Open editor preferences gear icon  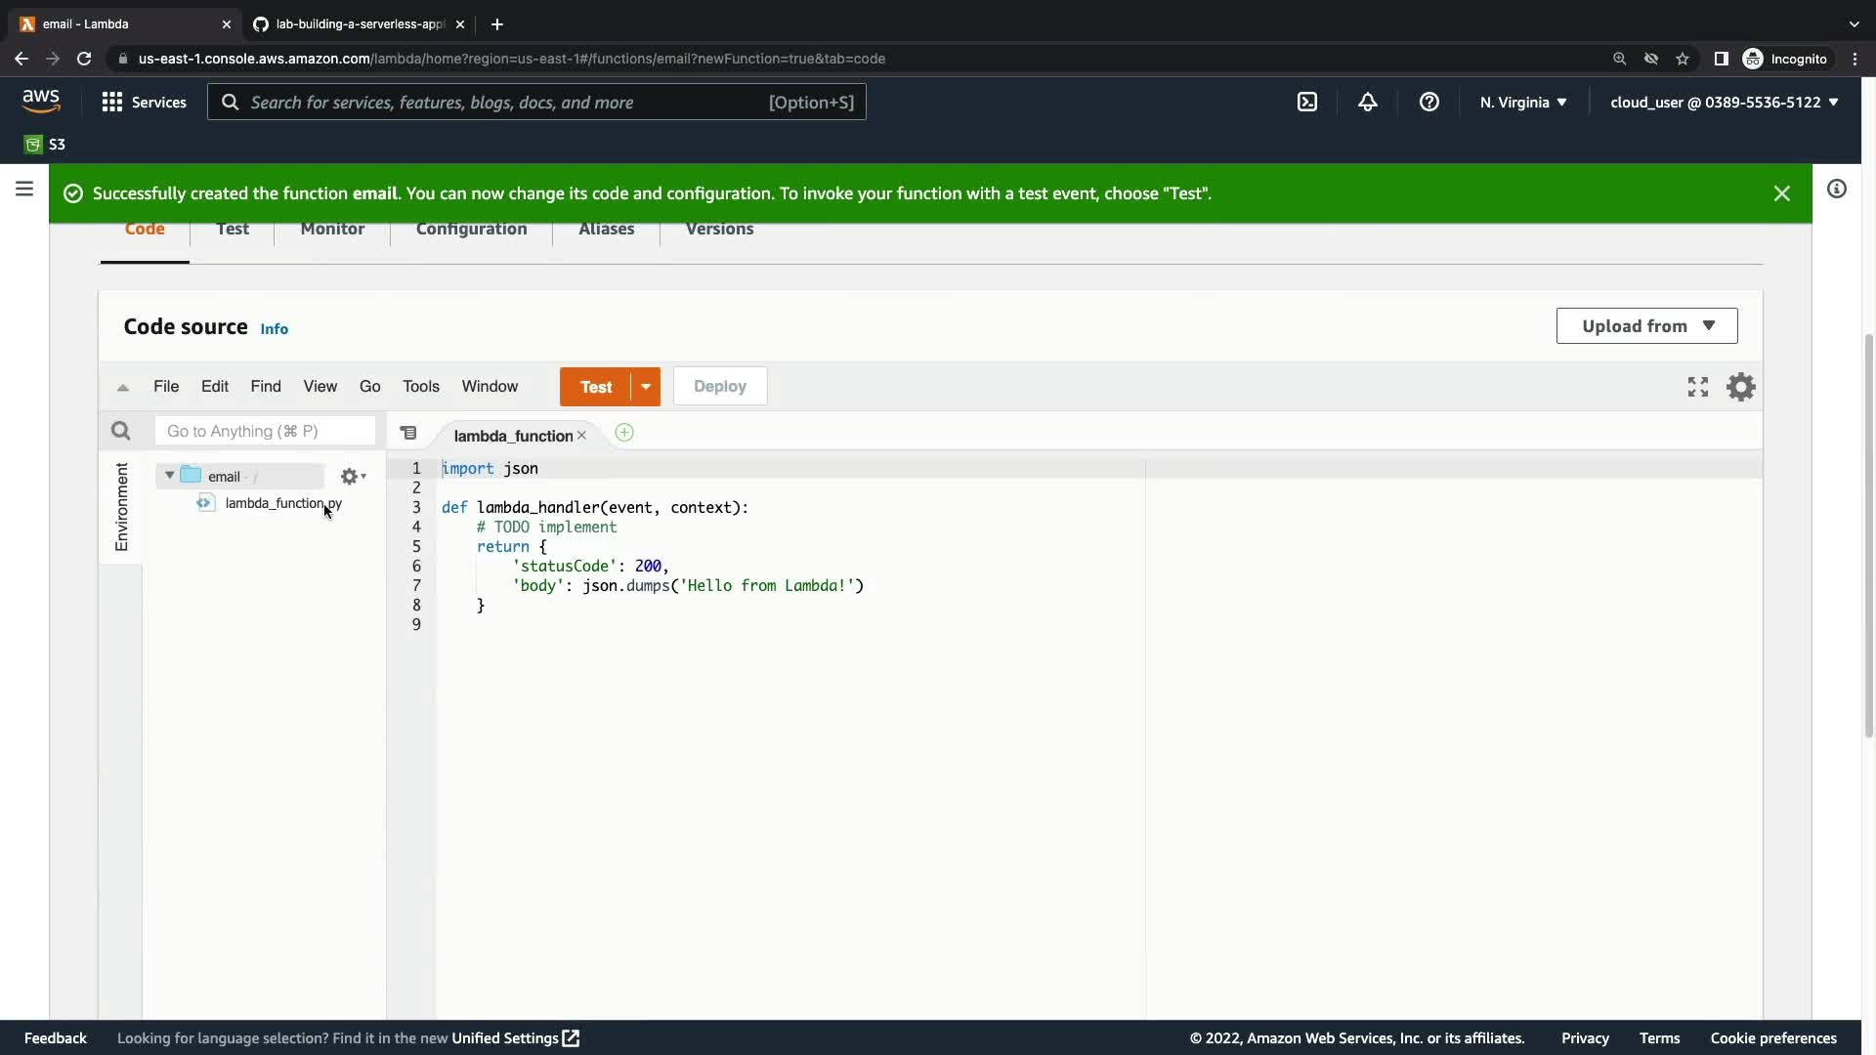point(1741,387)
